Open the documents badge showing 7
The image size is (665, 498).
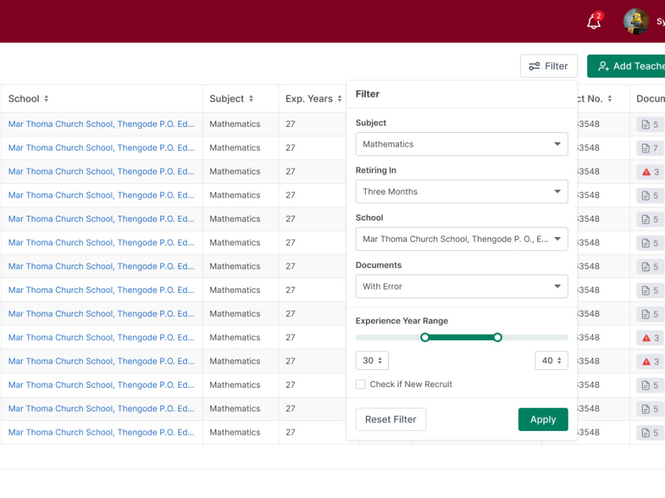[650, 148]
